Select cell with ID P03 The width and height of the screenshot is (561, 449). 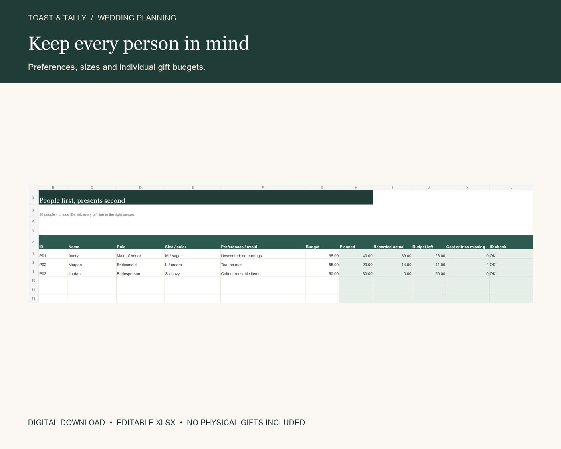pyautogui.click(x=53, y=272)
